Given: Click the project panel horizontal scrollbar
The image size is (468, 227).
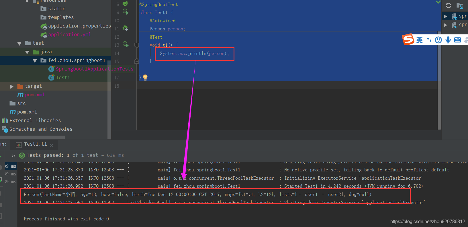Looking at the screenshot, I should (x=32, y=138).
